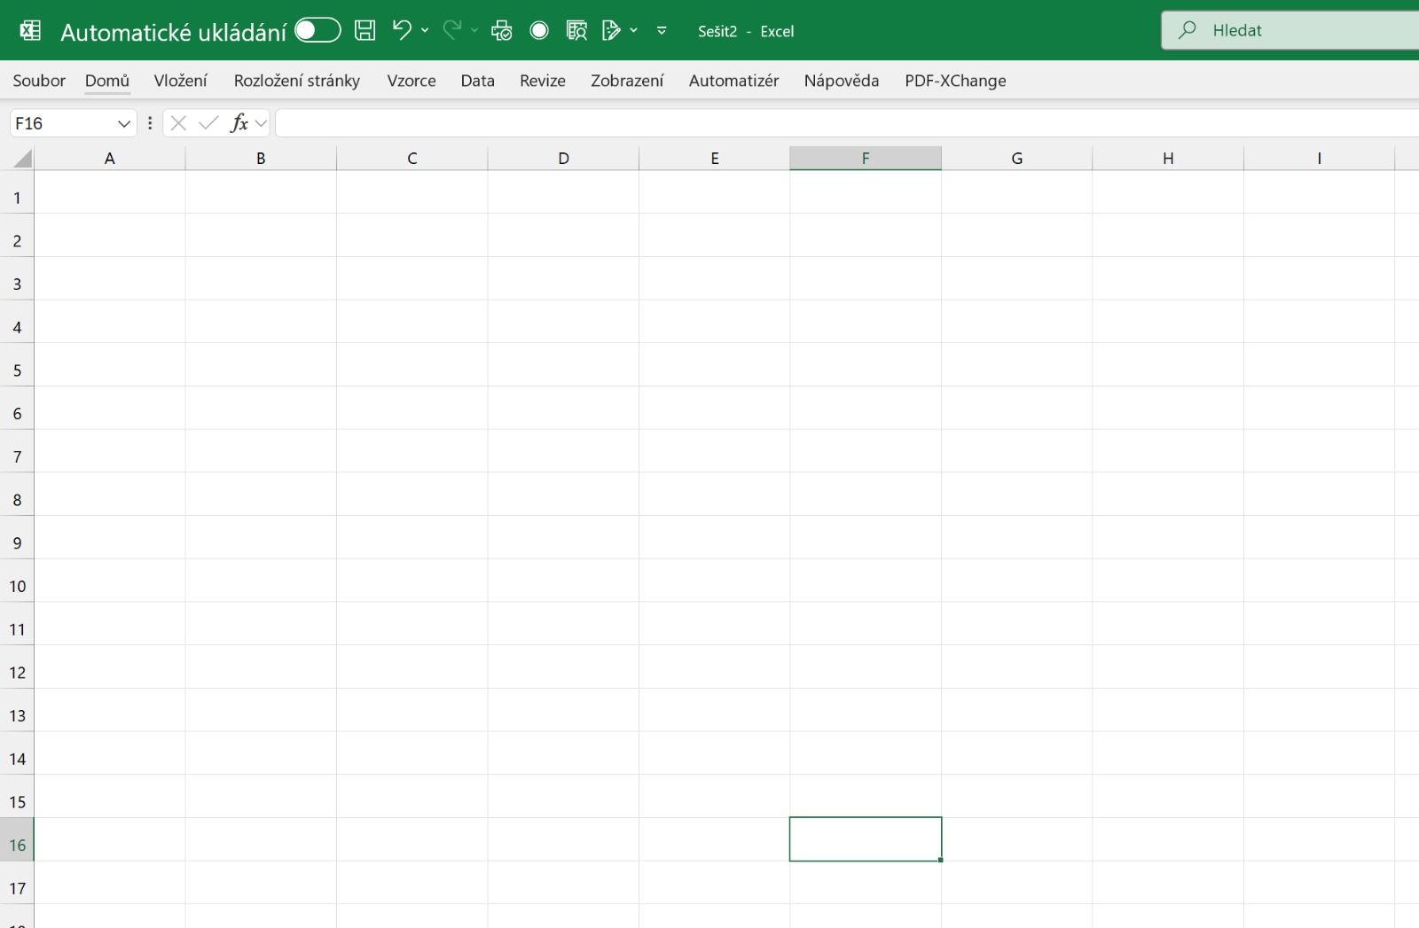Switch to the Vzorce tab
This screenshot has width=1419, height=928.
[412, 81]
